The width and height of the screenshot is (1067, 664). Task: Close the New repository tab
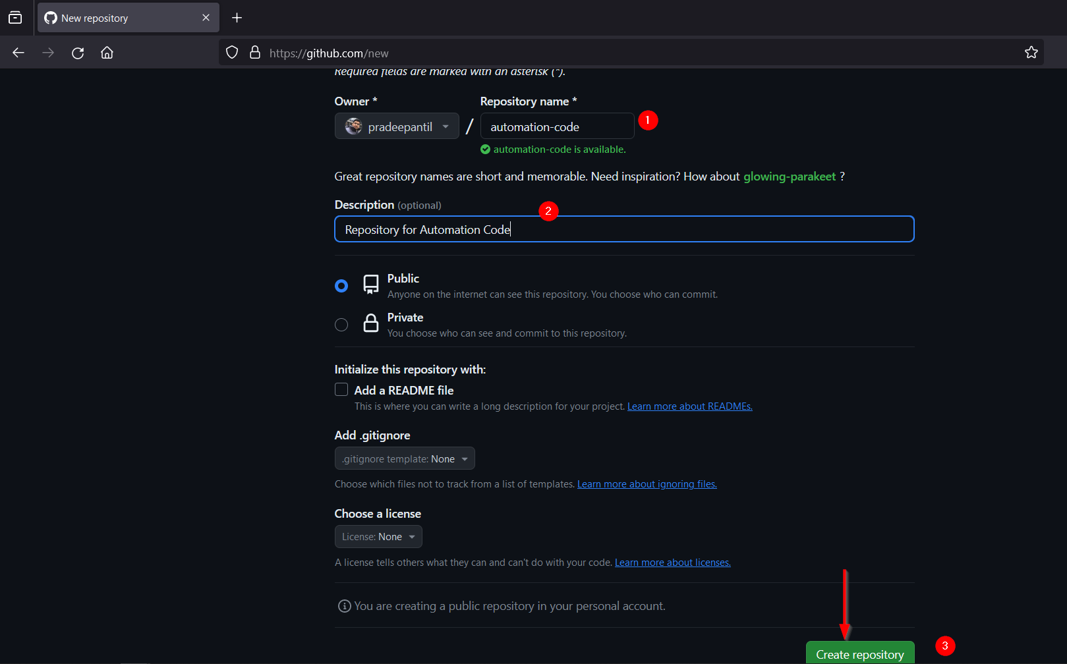[206, 18]
